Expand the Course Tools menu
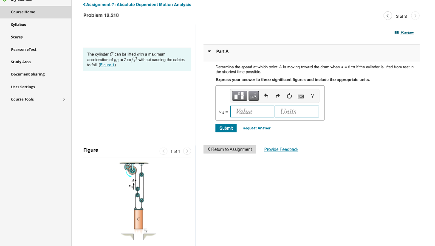Image resolution: width=435 pixels, height=246 pixels. tap(64, 99)
